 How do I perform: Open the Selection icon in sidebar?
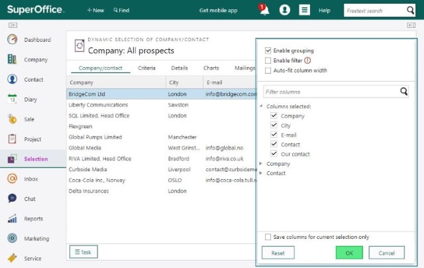point(12,159)
